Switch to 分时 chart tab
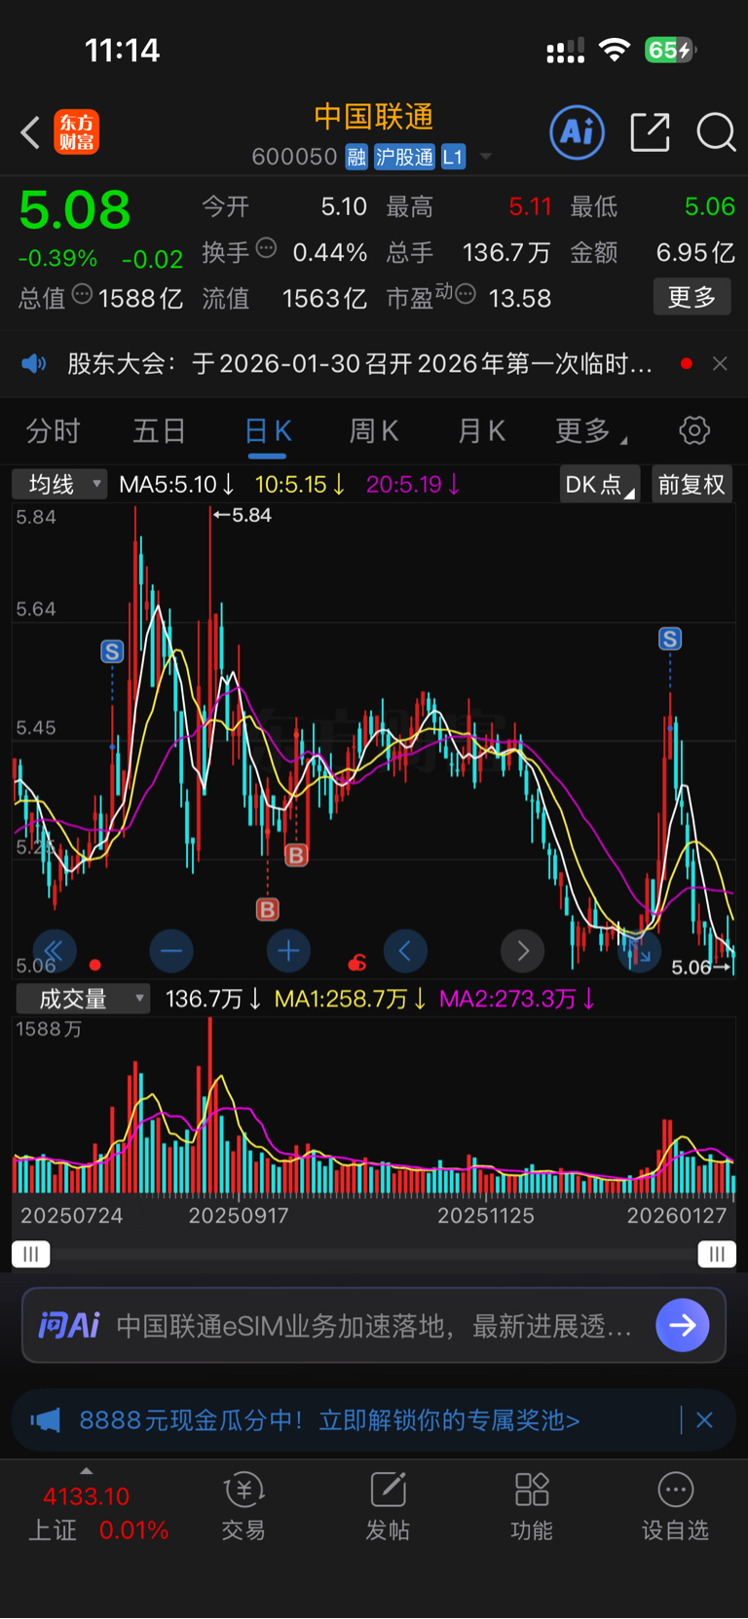748x1619 pixels. tap(53, 430)
